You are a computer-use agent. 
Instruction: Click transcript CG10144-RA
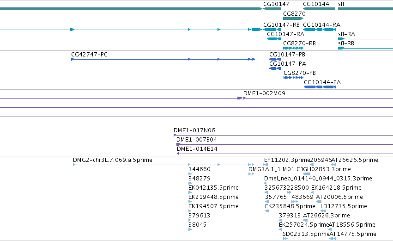click(x=321, y=25)
